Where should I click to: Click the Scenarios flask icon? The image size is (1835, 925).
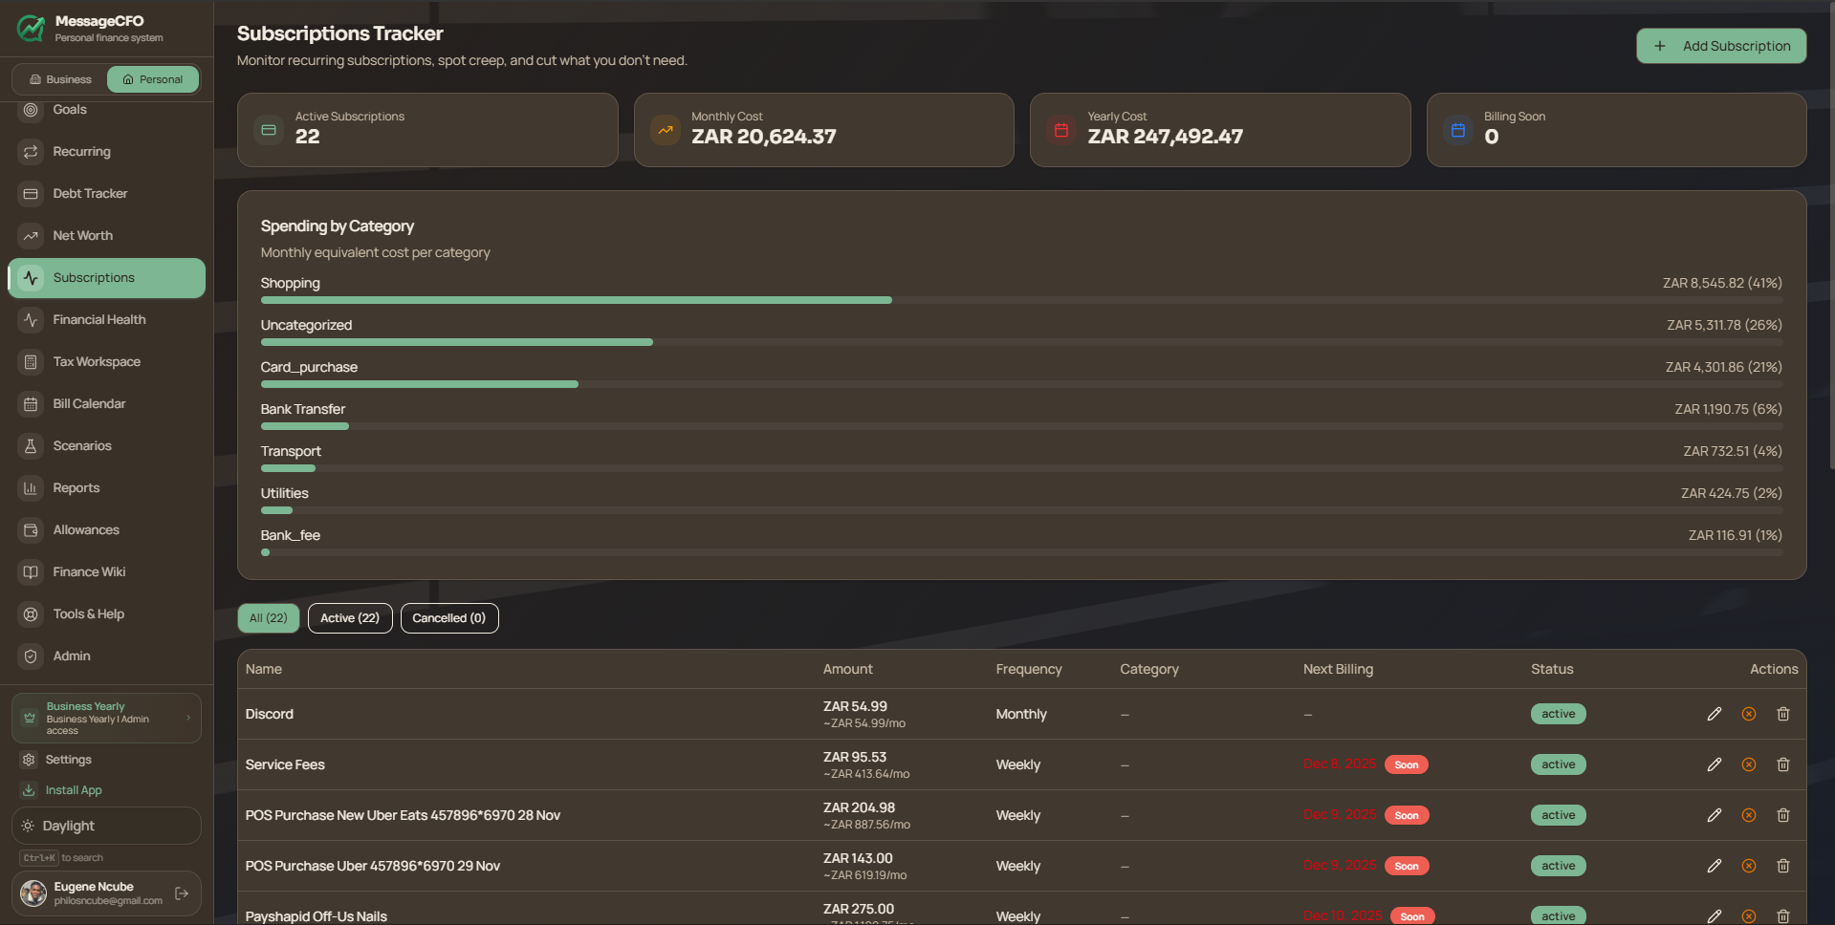click(x=31, y=446)
